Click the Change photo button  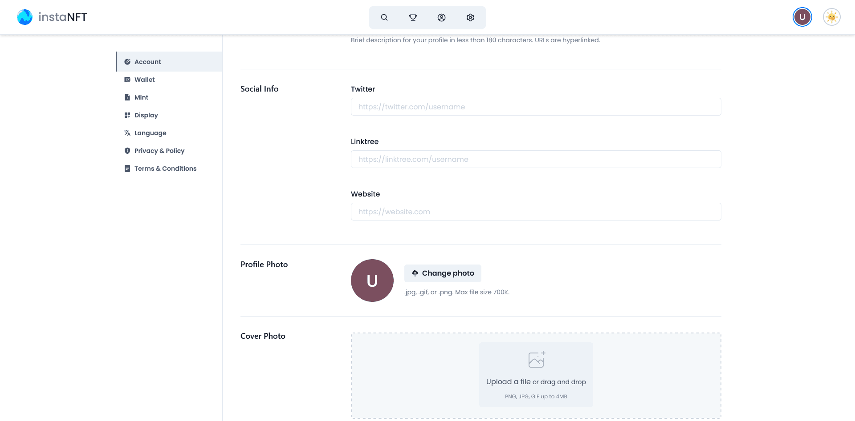point(443,273)
